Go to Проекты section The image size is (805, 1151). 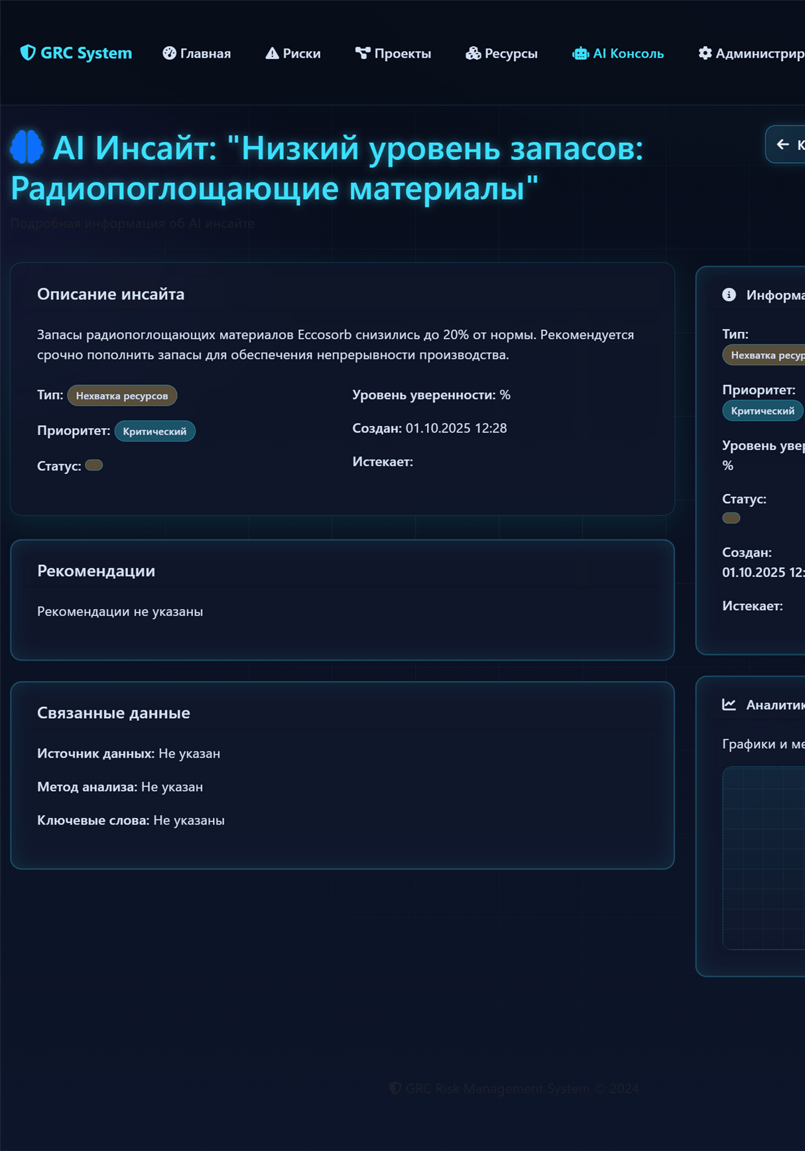[x=393, y=53]
